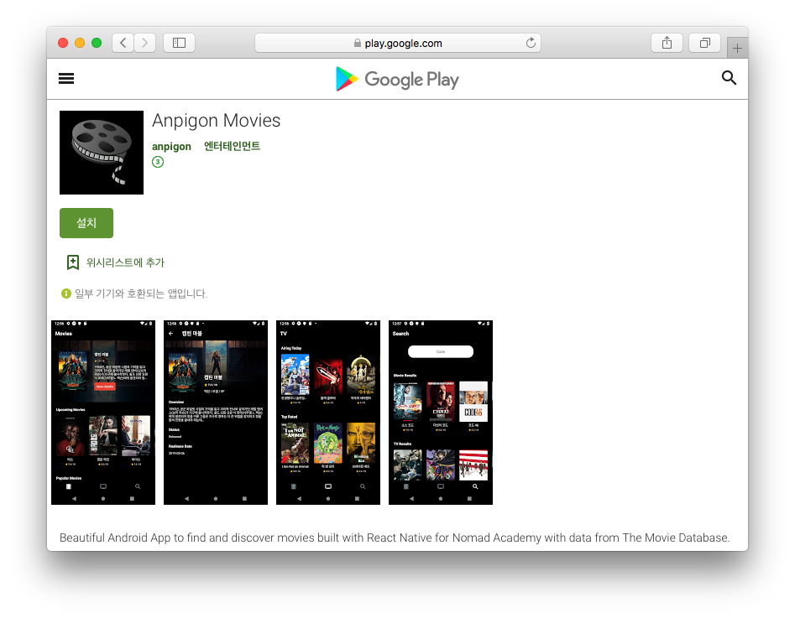This screenshot has height=618, width=795.
Task: Open the first Movies screenshot thumbnail
Action: click(103, 413)
